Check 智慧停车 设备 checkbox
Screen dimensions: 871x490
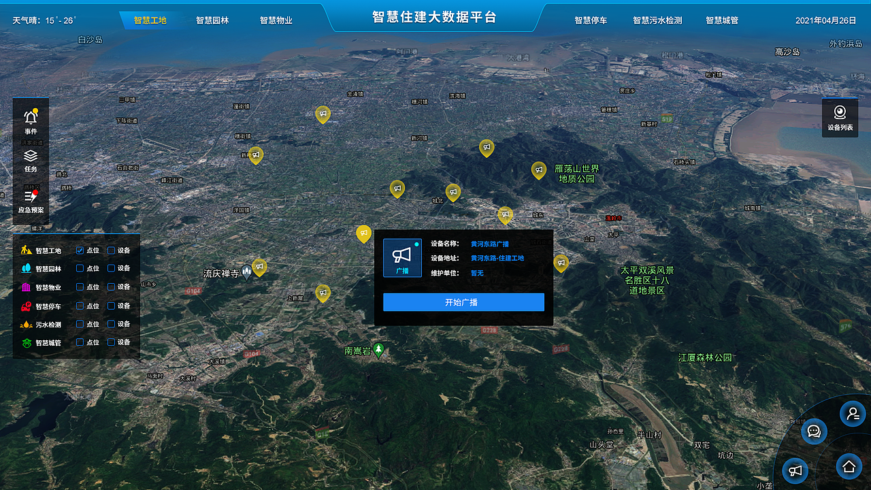click(x=111, y=306)
